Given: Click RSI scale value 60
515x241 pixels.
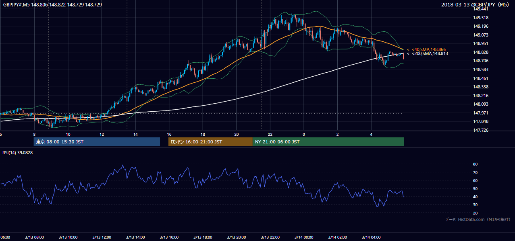Looking at the screenshot, I should click(475, 180).
